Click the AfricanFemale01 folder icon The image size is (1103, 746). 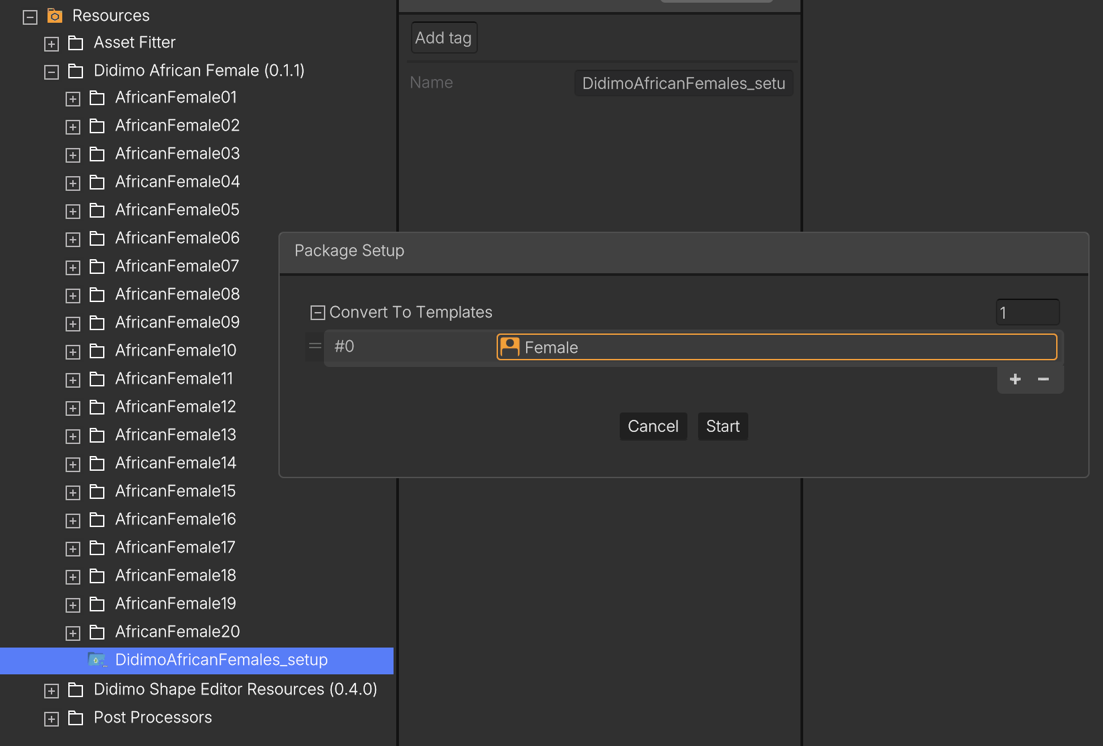pyautogui.click(x=97, y=98)
